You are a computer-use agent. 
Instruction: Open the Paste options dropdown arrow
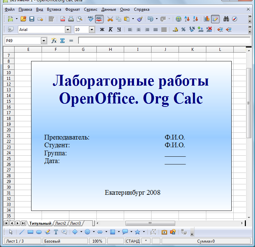pyautogui.click(x=133, y=19)
